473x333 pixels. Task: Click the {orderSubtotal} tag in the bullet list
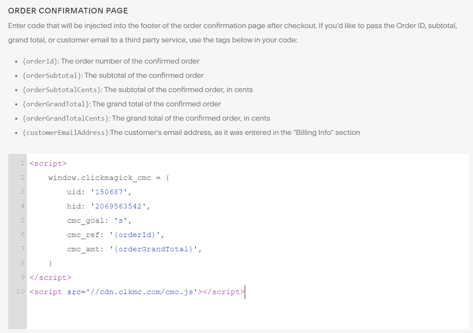tap(52, 76)
